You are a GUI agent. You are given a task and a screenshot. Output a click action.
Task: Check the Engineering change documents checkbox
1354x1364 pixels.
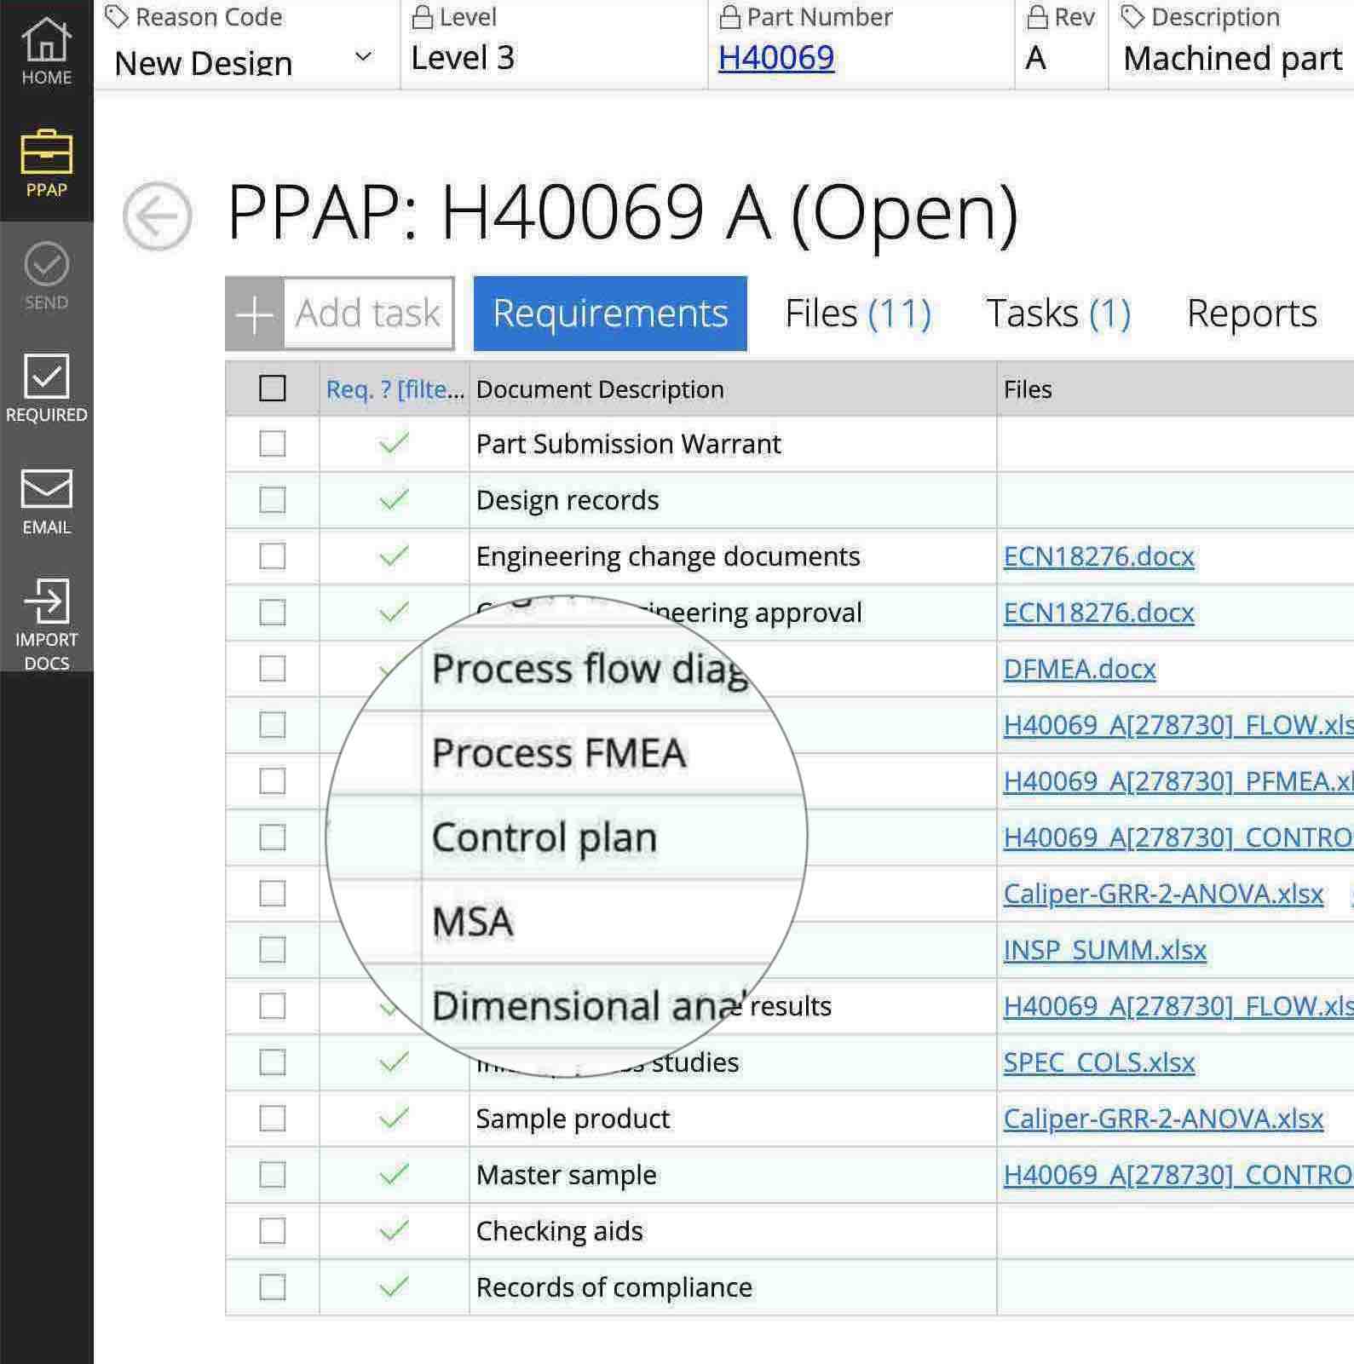click(x=272, y=556)
